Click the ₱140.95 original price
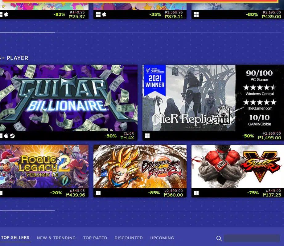 click(77, 12)
